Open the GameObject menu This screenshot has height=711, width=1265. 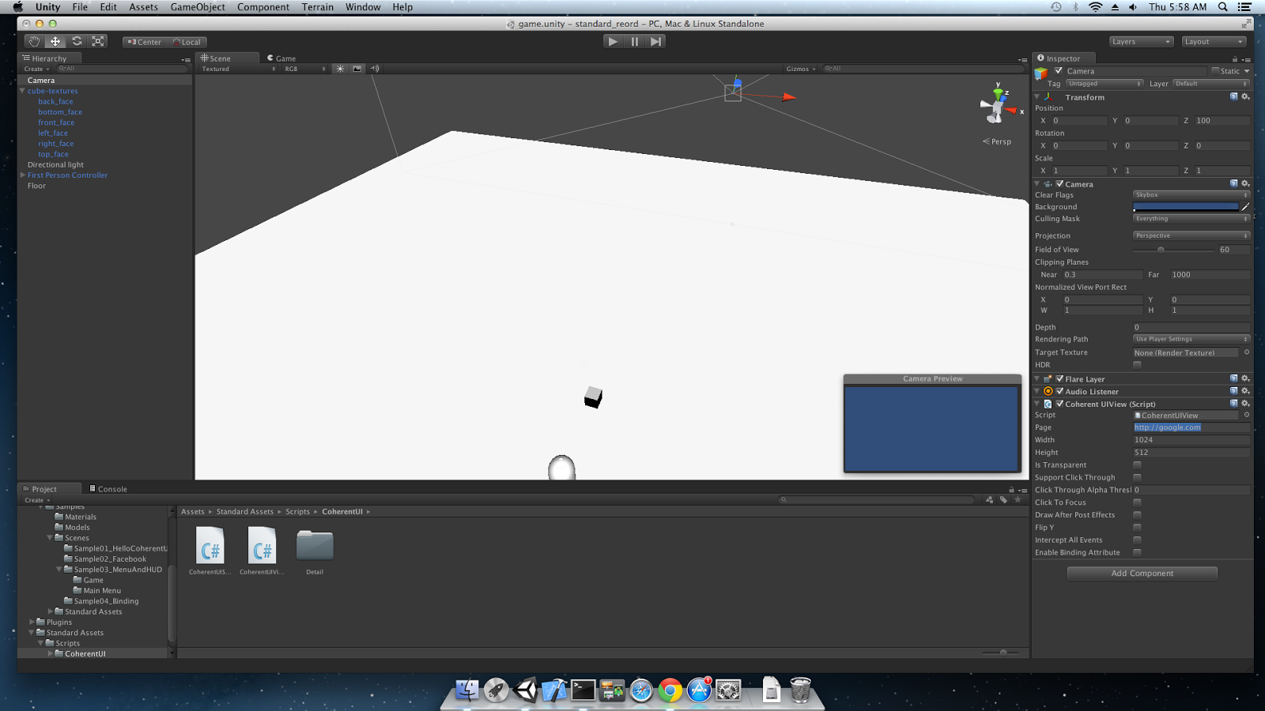click(x=198, y=7)
